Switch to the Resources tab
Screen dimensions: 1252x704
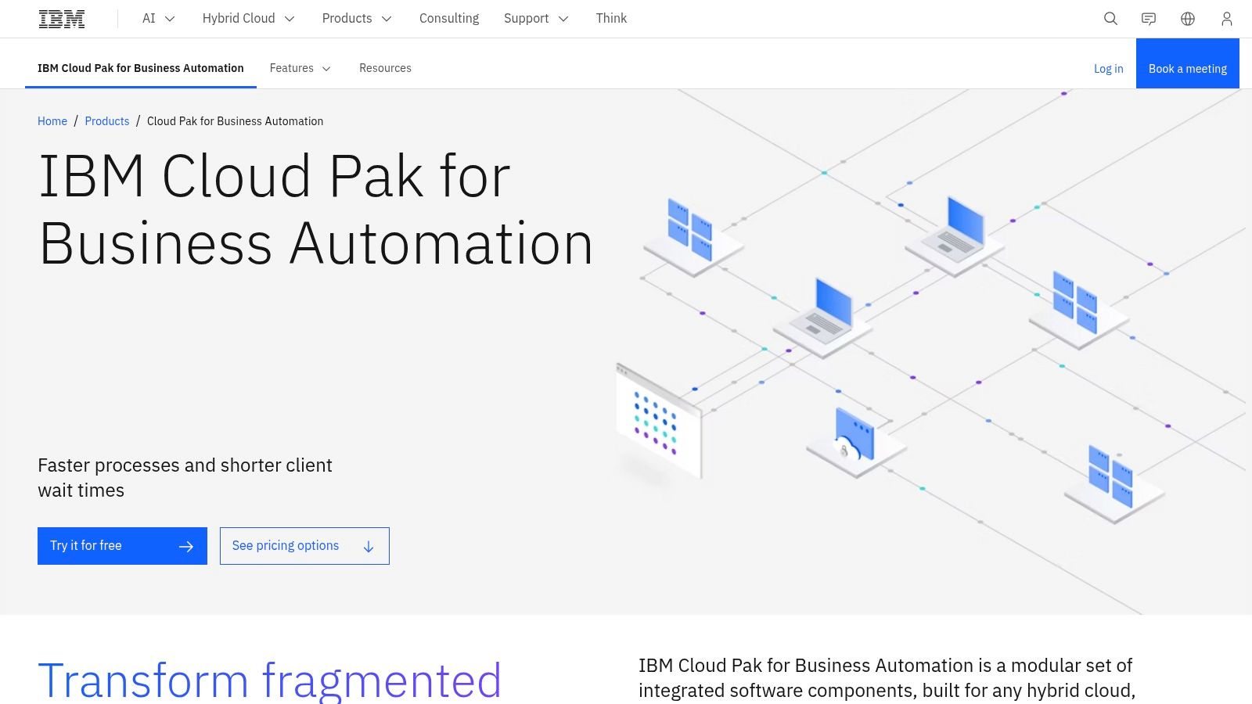pyautogui.click(x=385, y=68)
